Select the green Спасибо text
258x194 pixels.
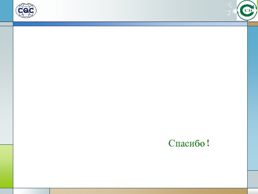187,143
